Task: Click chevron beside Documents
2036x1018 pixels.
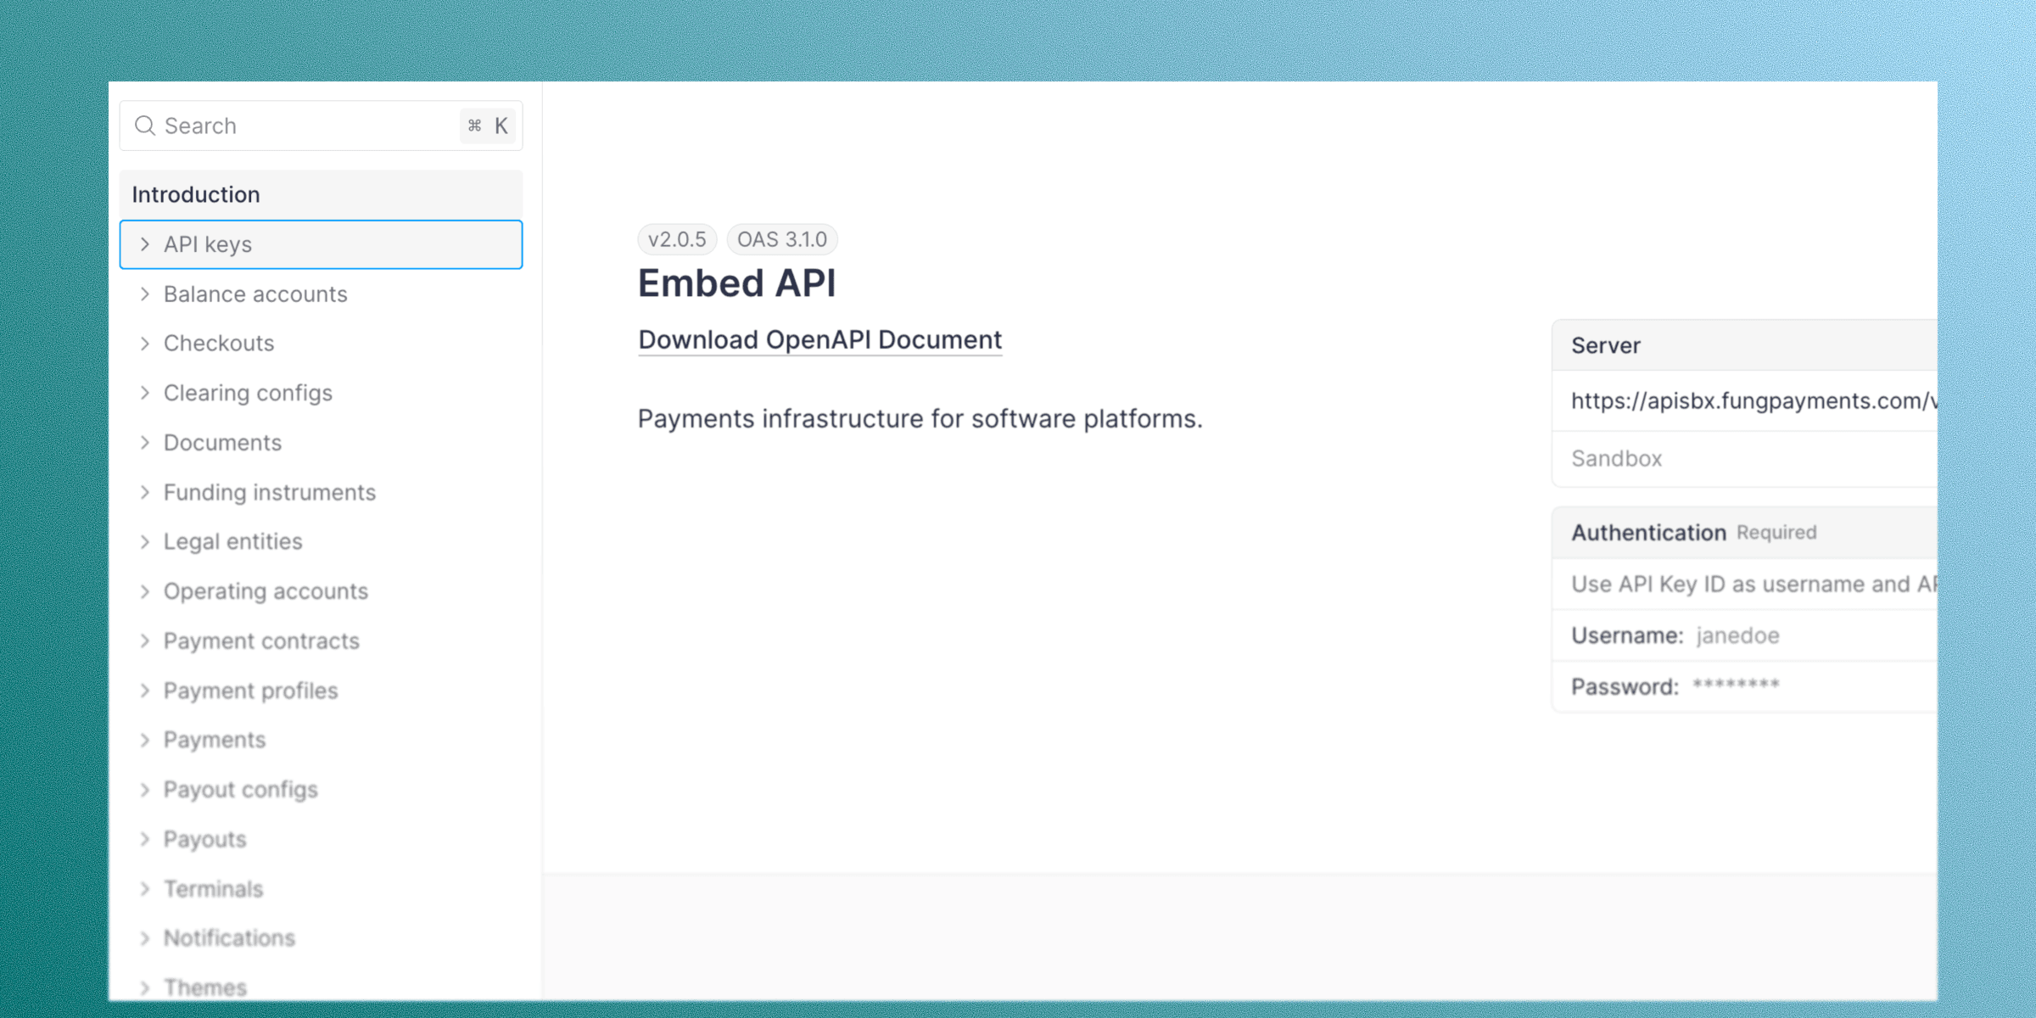Action: point(145,443)
